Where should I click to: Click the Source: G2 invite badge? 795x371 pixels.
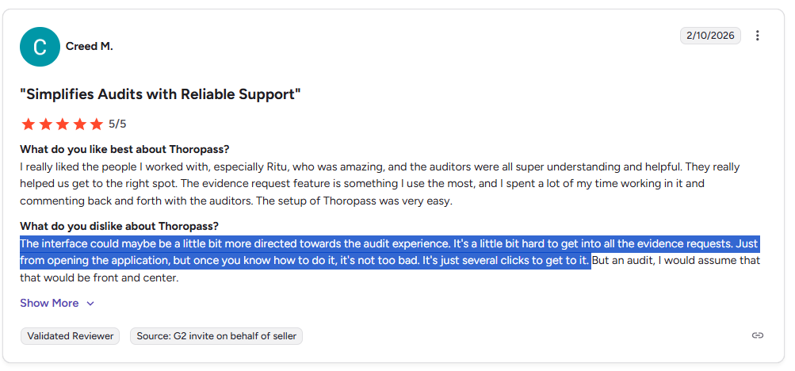(216, 336)
